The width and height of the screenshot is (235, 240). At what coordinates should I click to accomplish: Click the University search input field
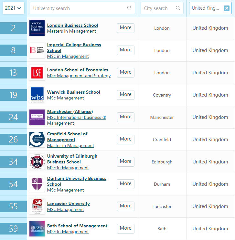(82, 8)
